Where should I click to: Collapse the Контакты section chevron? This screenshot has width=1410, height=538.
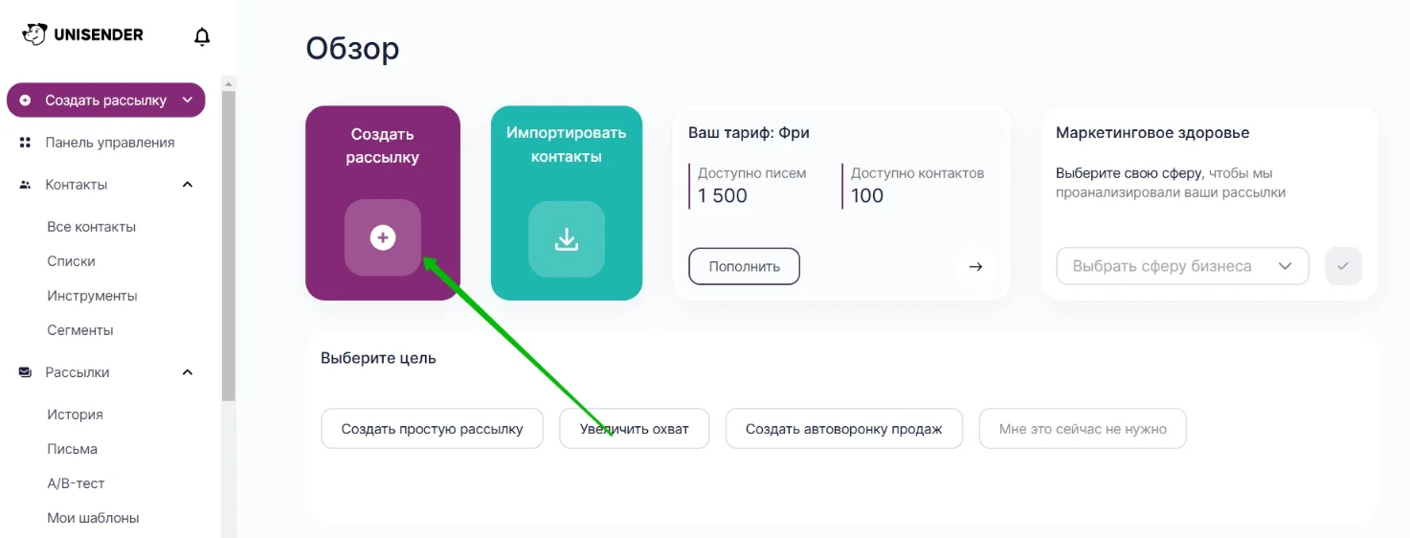point(188,185)
